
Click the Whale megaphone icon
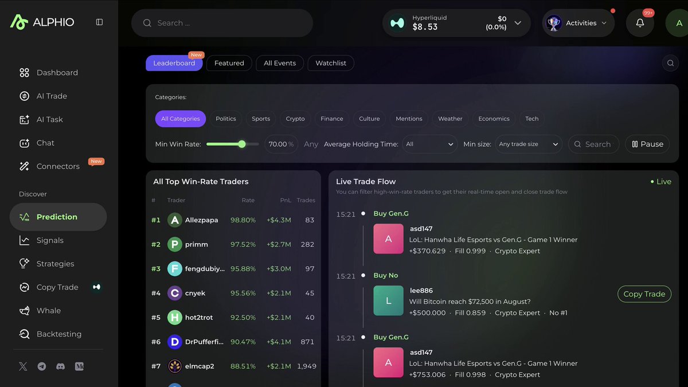click(x=24, y=311)
